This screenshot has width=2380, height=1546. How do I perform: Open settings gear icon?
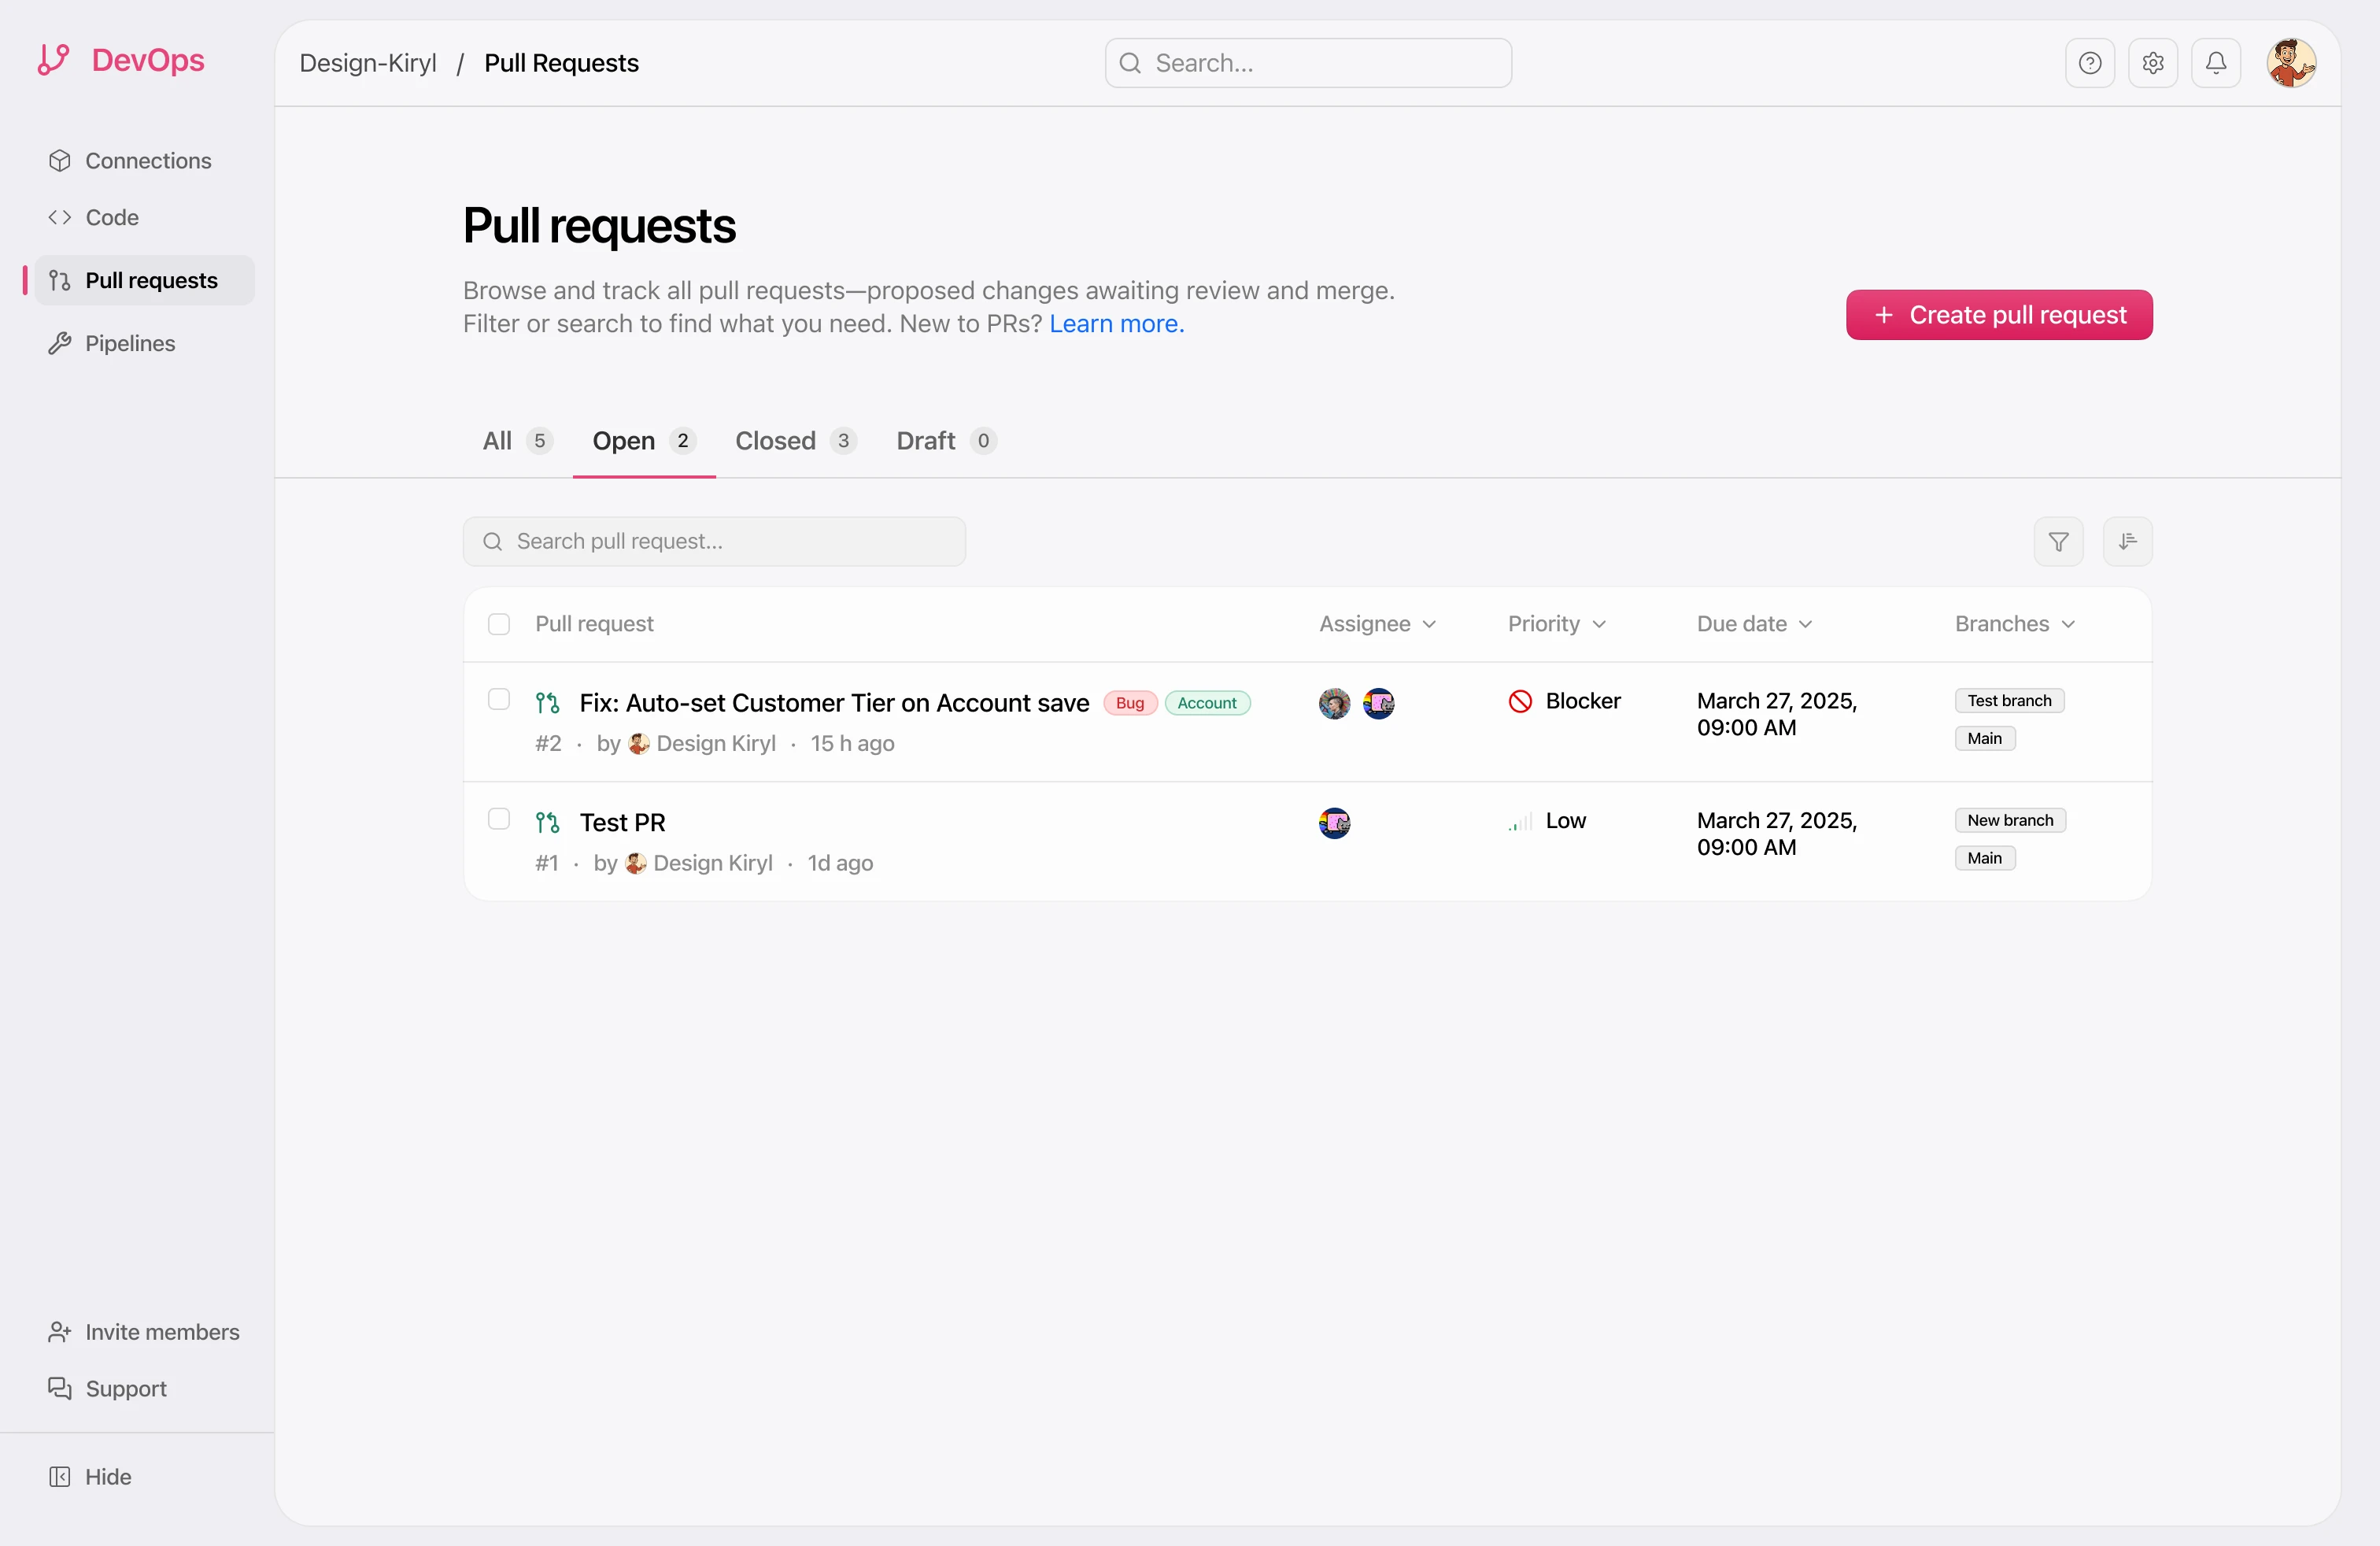(x=2152, y=63)
